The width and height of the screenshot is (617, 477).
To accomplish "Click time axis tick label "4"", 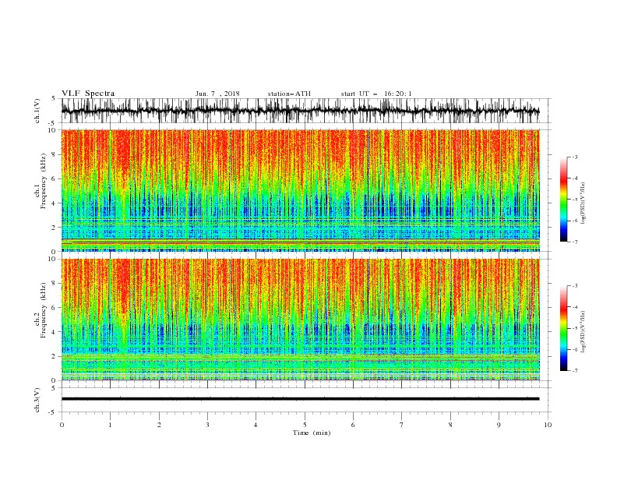I will 256,425.
